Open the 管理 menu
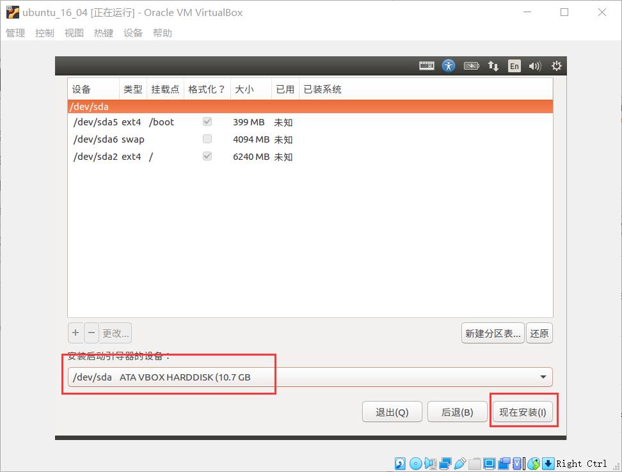622x472 pixels. 15,33
